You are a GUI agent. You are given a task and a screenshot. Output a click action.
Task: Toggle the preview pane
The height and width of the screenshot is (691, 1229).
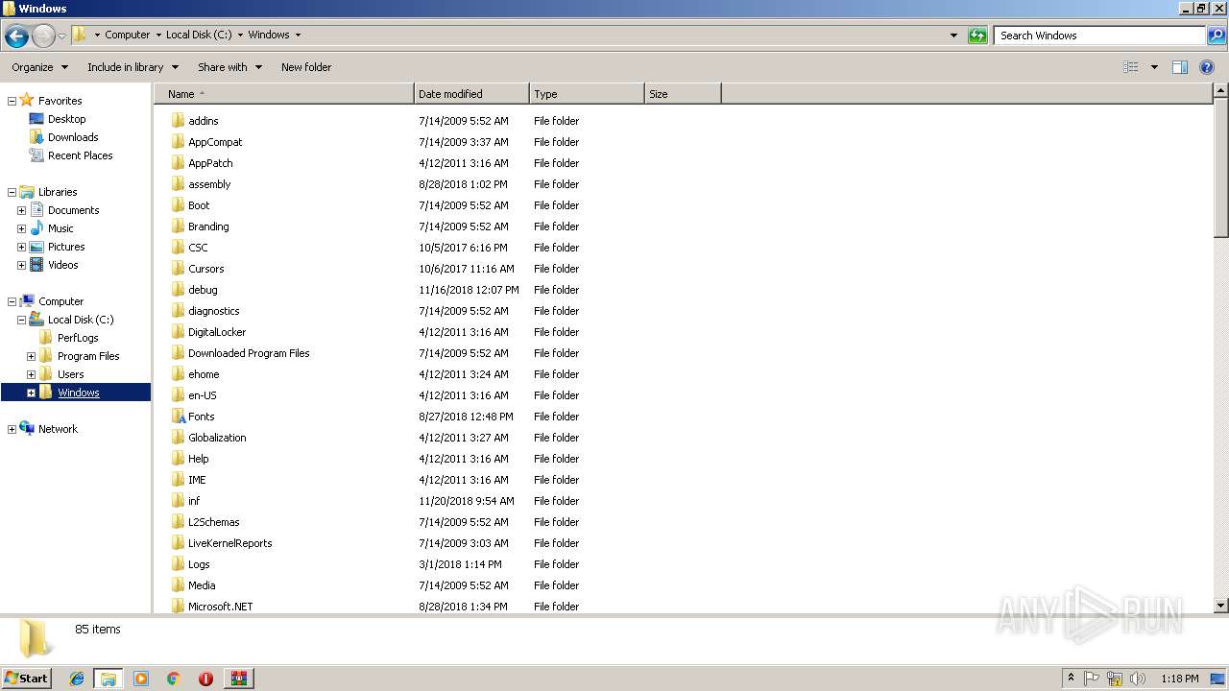[x=1180, y=67]
